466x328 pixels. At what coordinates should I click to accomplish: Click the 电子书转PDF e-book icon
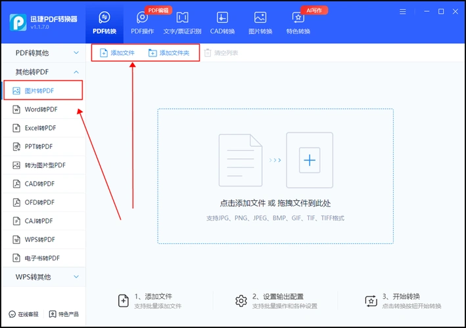(x=16, y=258)
